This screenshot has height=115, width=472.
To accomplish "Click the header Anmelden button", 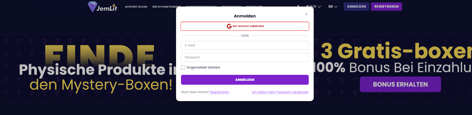I will (356, 6).
